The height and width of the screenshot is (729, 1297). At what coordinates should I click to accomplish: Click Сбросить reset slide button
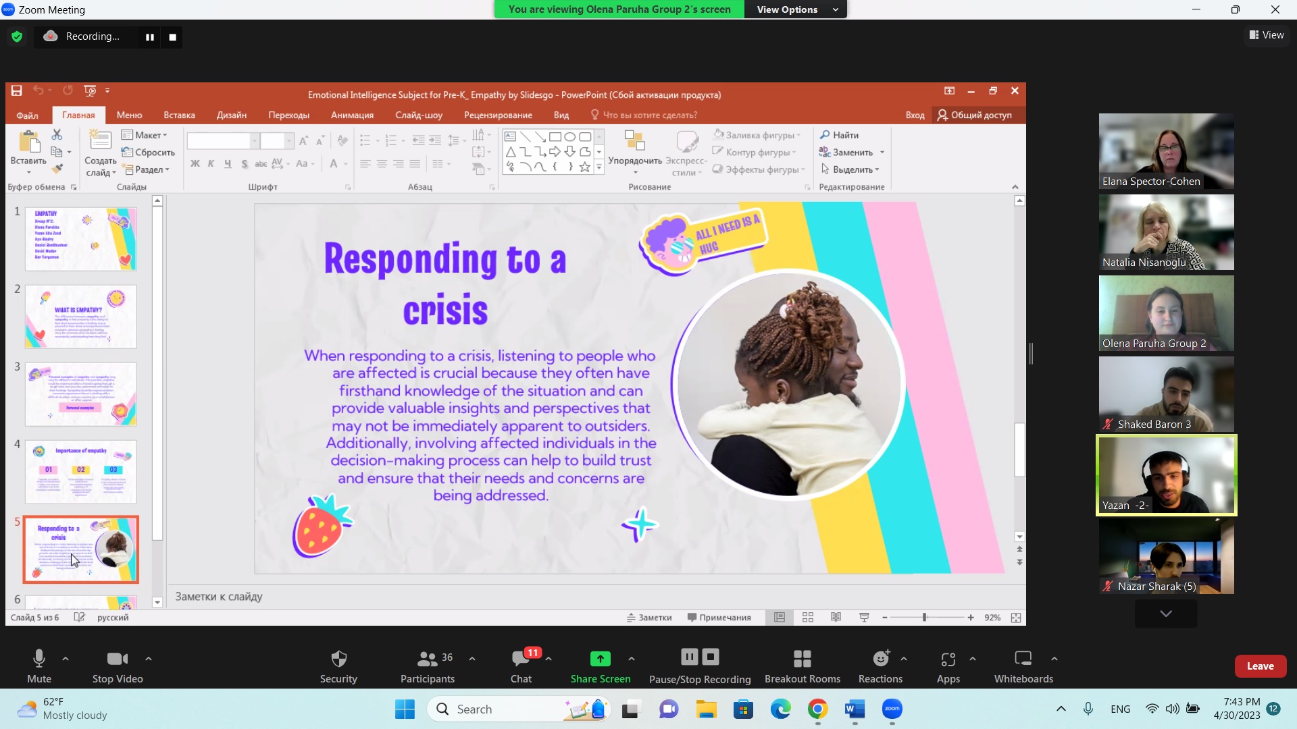tap(148, 153)
